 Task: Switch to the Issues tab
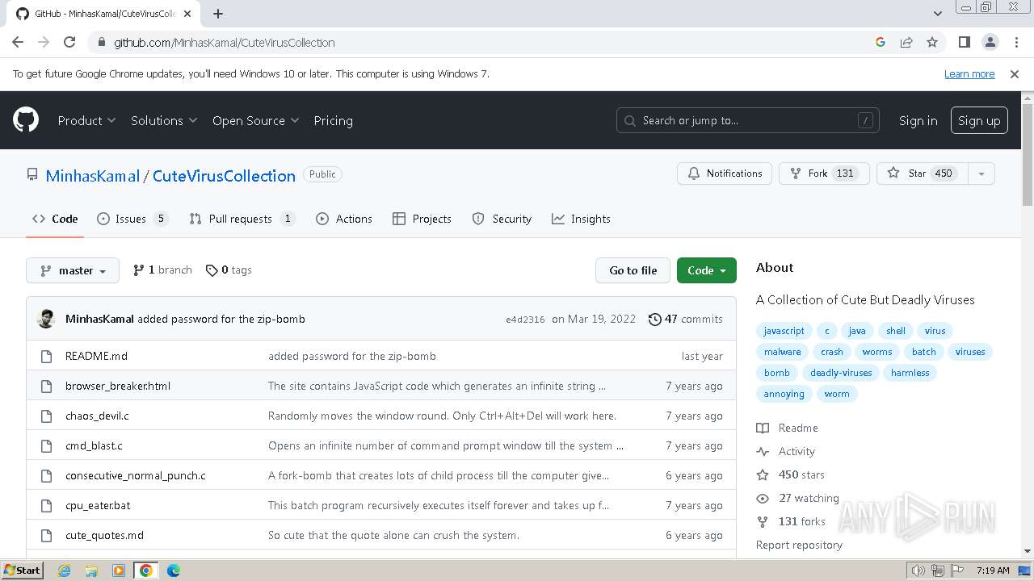point(132,219)
